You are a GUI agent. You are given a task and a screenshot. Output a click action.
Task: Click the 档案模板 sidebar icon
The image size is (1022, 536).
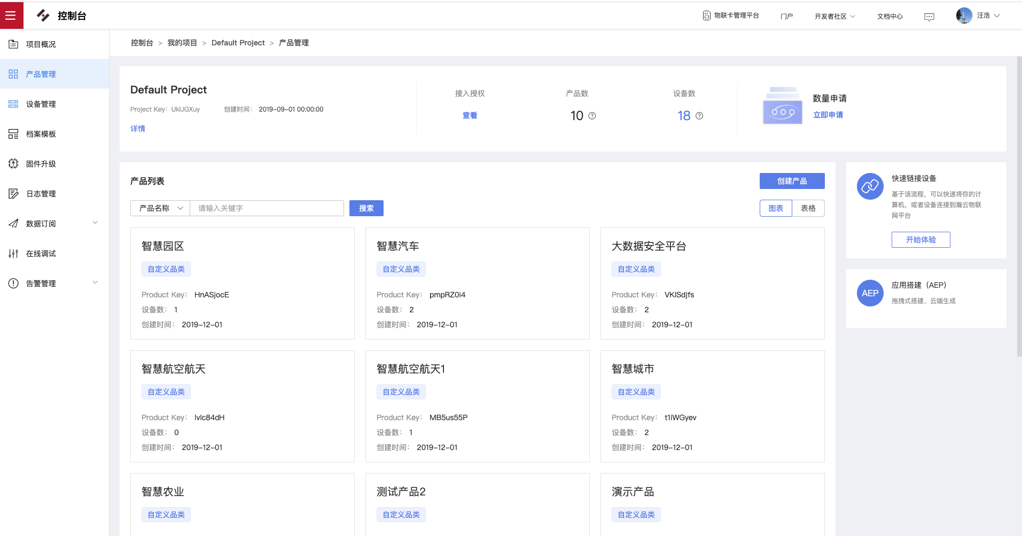[13, 134]
